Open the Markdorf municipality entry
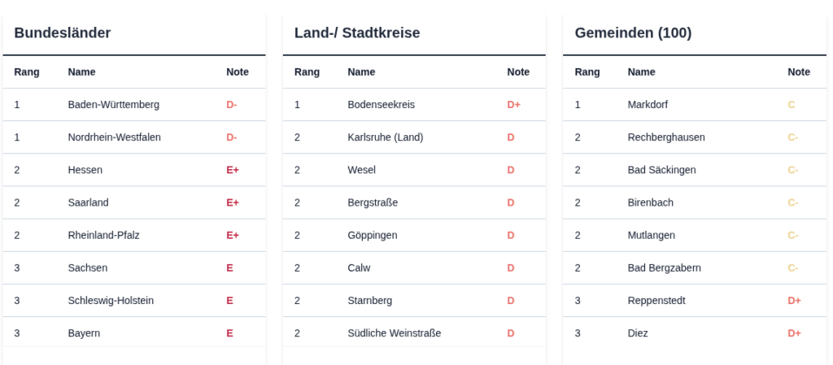The width and height of the screenshot is (833, 365). tap(648, 105)
